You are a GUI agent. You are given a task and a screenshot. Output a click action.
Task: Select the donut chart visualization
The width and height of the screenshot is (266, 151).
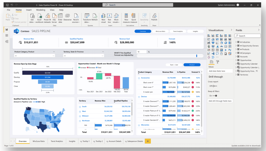click(226, 43)
